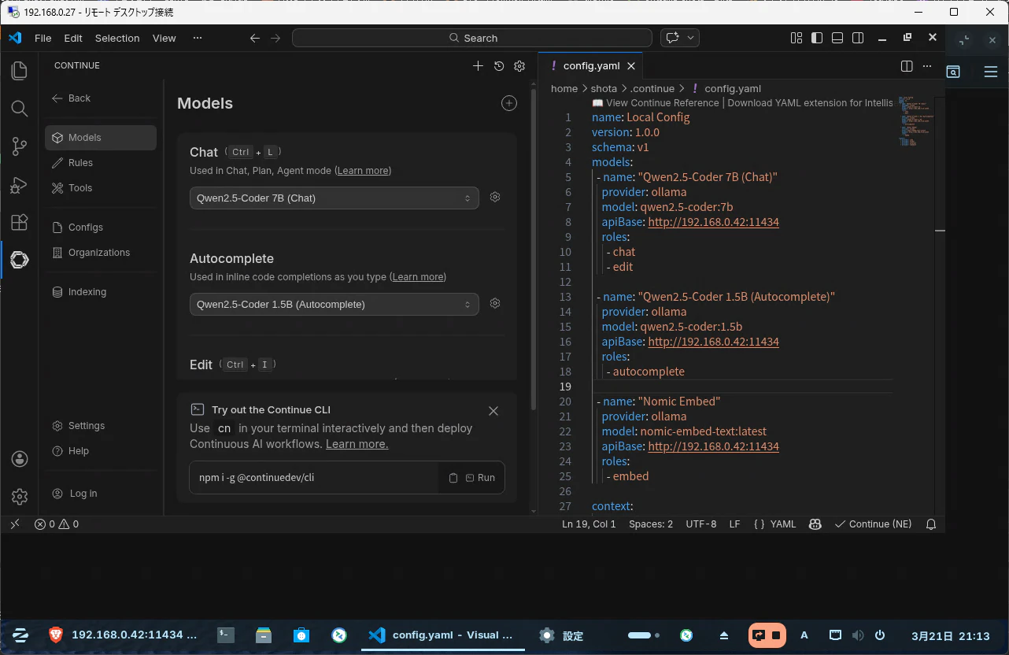This screenshot has width=1009, height=655.
Task: Open the Copilot chat icon in title bar
Action: click(x=673, y=38)
